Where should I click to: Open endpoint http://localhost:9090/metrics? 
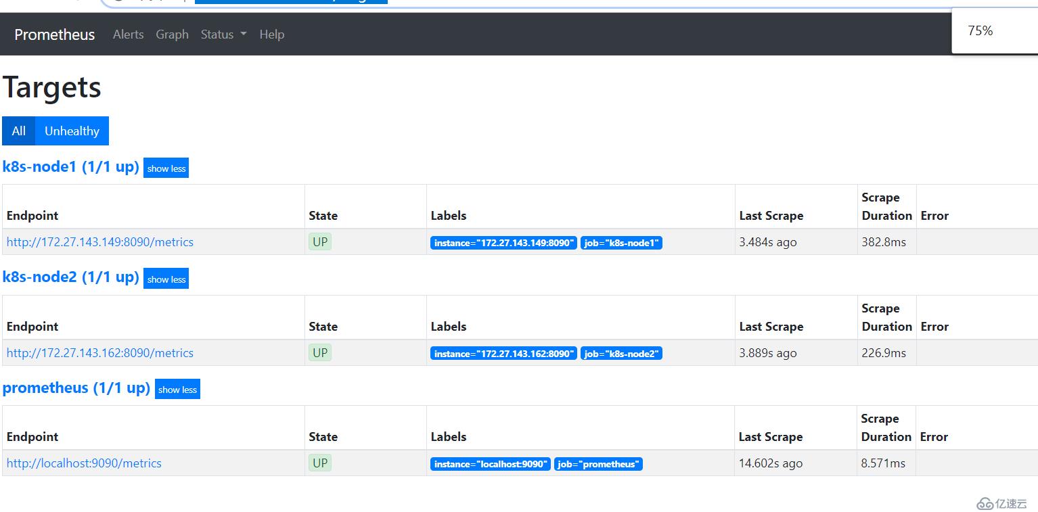tap(84, 463)
